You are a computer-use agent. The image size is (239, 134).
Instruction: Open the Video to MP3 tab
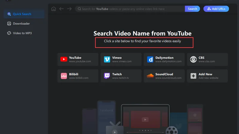(x=22, y=33)
